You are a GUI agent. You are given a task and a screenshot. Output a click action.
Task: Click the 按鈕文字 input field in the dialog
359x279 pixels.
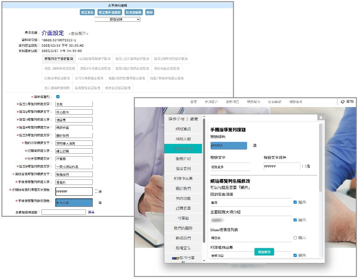pyautogui.click(x=230, y=167)
